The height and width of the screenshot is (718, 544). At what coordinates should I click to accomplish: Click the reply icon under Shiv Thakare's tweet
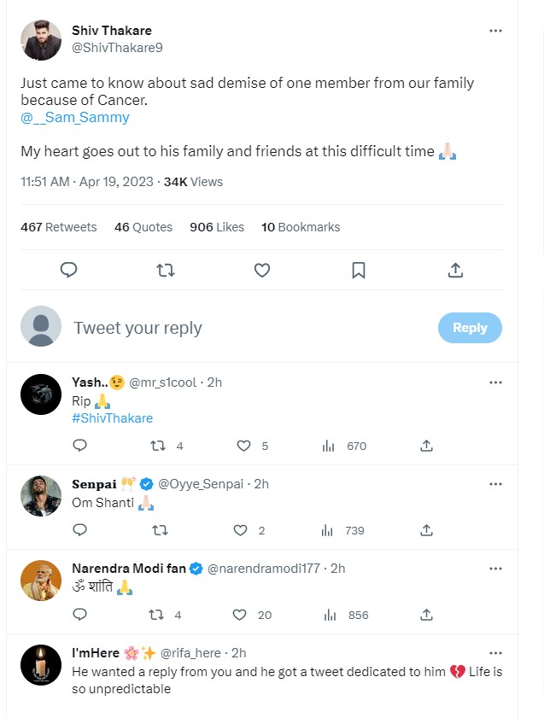69,270
